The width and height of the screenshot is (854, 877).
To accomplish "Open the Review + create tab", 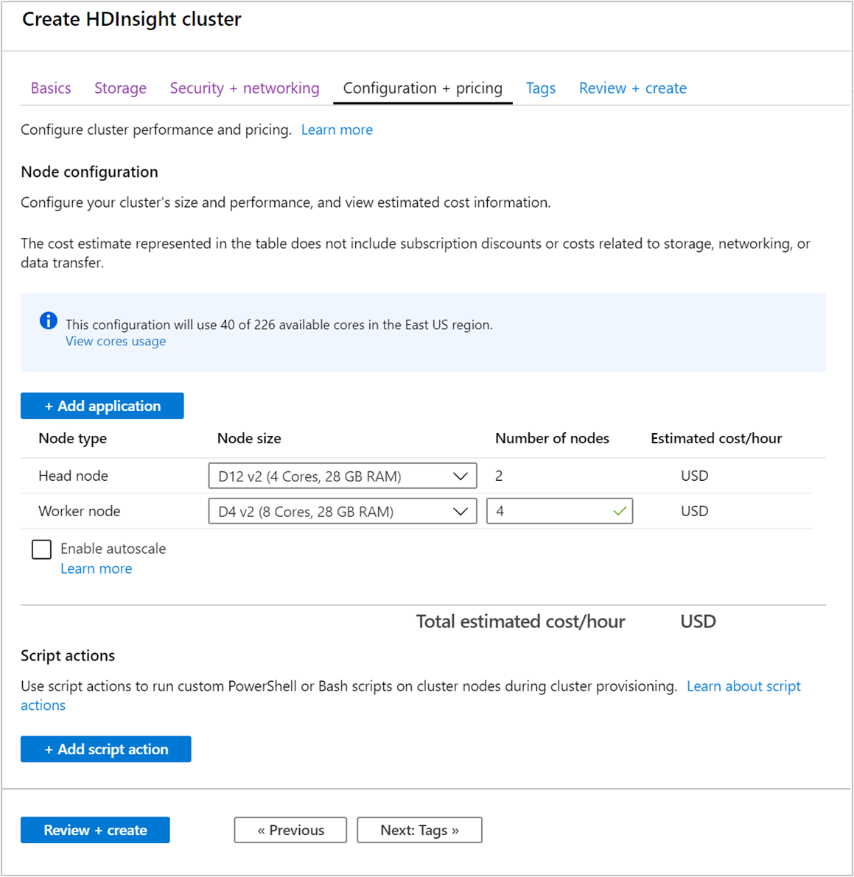I will coord(632,88).
